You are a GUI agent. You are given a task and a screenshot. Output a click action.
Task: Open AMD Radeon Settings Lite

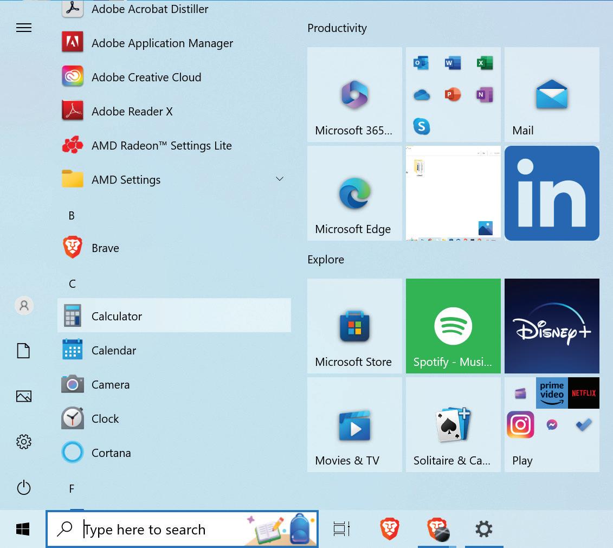tap(174, 145)
